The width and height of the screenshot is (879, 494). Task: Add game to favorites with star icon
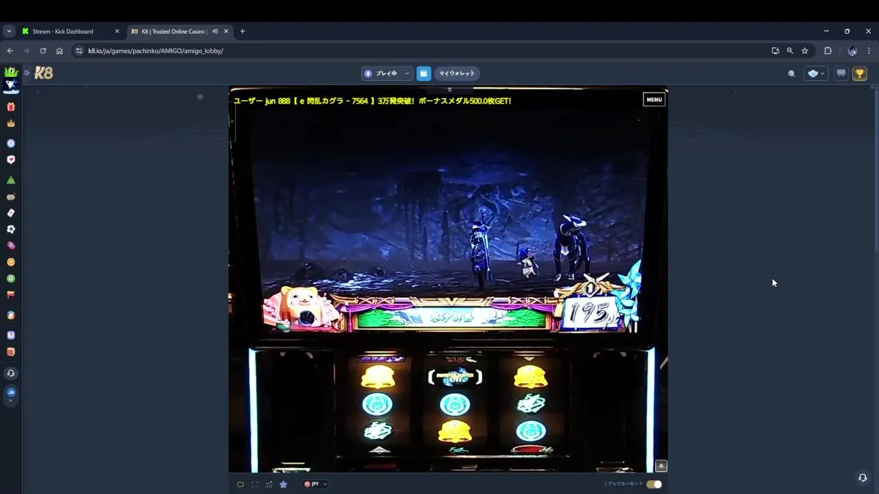point(283,484)
